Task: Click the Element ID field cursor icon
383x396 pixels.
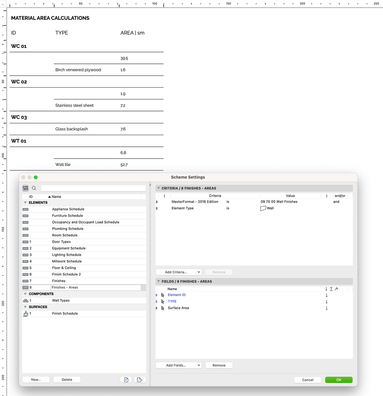Action: point(163,295)
